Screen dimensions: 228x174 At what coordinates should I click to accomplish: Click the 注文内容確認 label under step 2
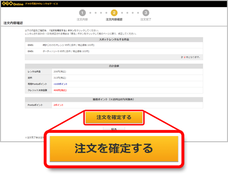coord(114,19)
